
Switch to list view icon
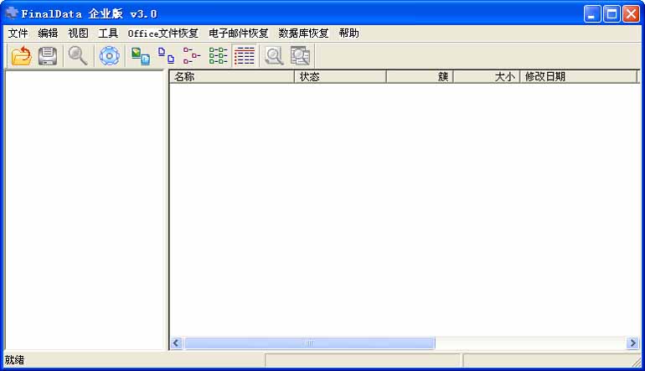pos(192,56)
